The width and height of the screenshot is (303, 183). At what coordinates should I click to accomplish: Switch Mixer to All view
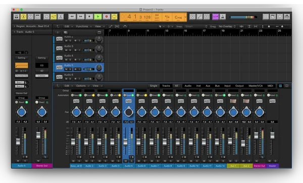tap(176, 86)
